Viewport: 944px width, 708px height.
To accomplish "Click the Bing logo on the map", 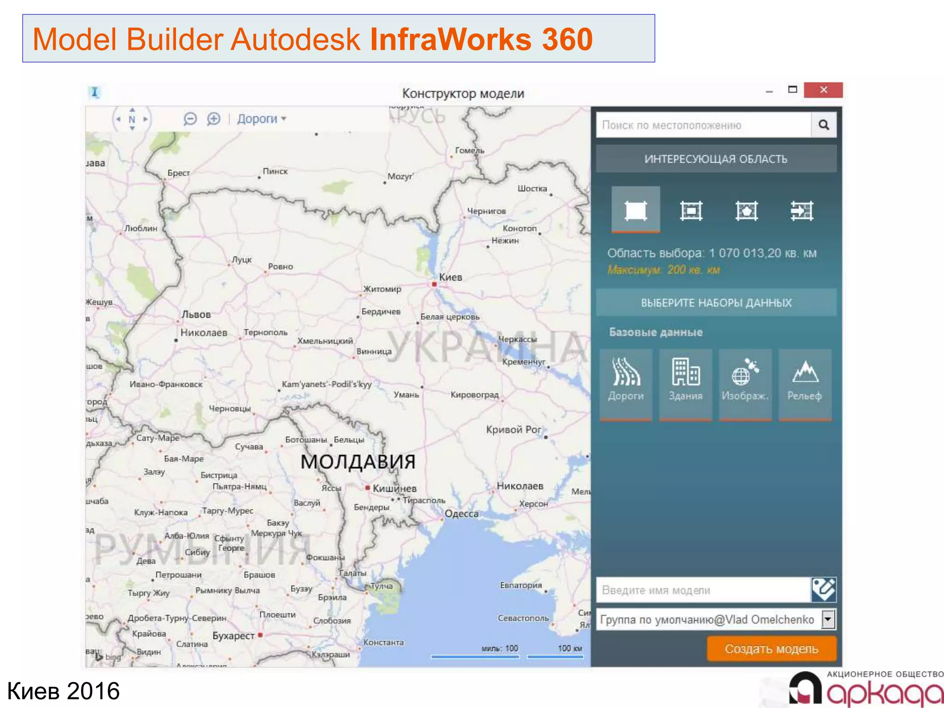I will (x=109, y=656).
